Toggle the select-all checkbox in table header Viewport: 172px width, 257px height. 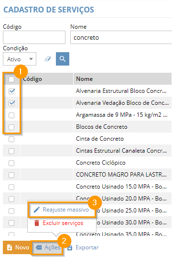(11, 79)
